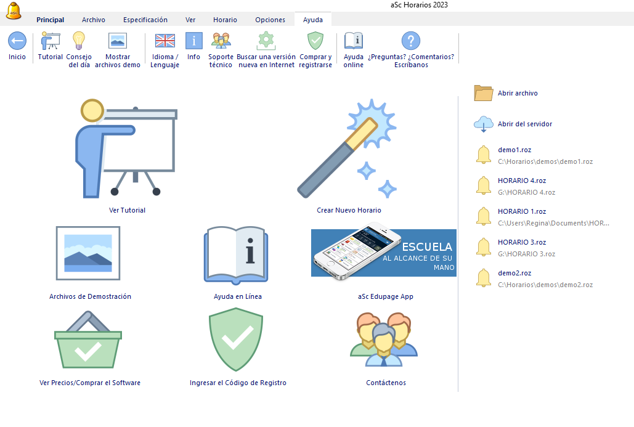Switch to the Principal tab
This screenshot has width=634, height=427.
[50, 20]
